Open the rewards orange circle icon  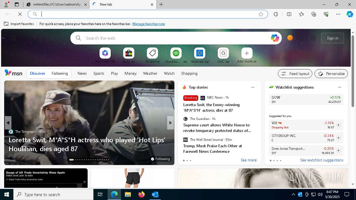coord(290,38)
